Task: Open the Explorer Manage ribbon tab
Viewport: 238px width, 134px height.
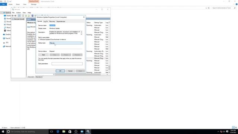Action: [x=34, y=4]
